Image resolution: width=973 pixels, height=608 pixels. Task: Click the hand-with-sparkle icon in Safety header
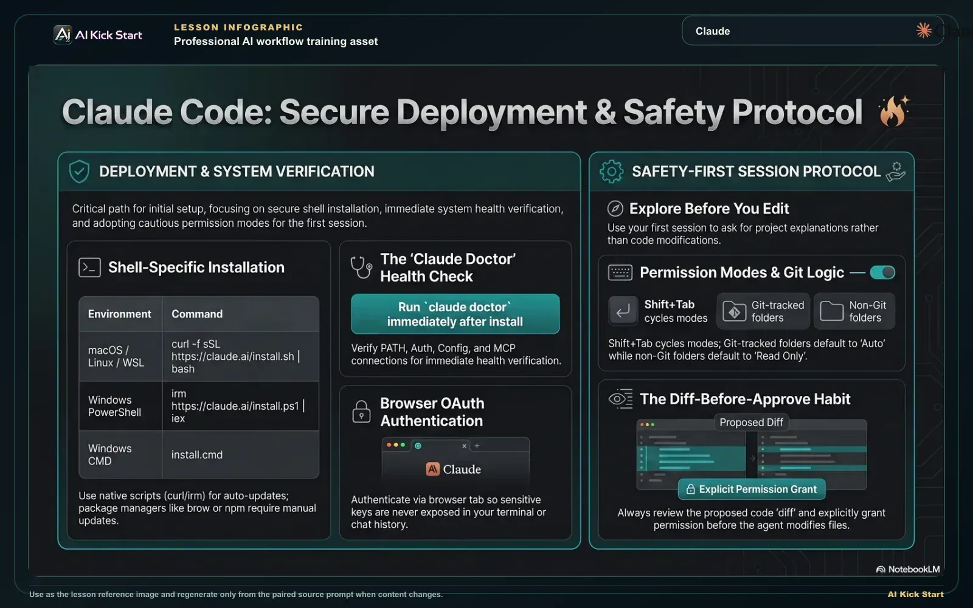click(896, 171)
